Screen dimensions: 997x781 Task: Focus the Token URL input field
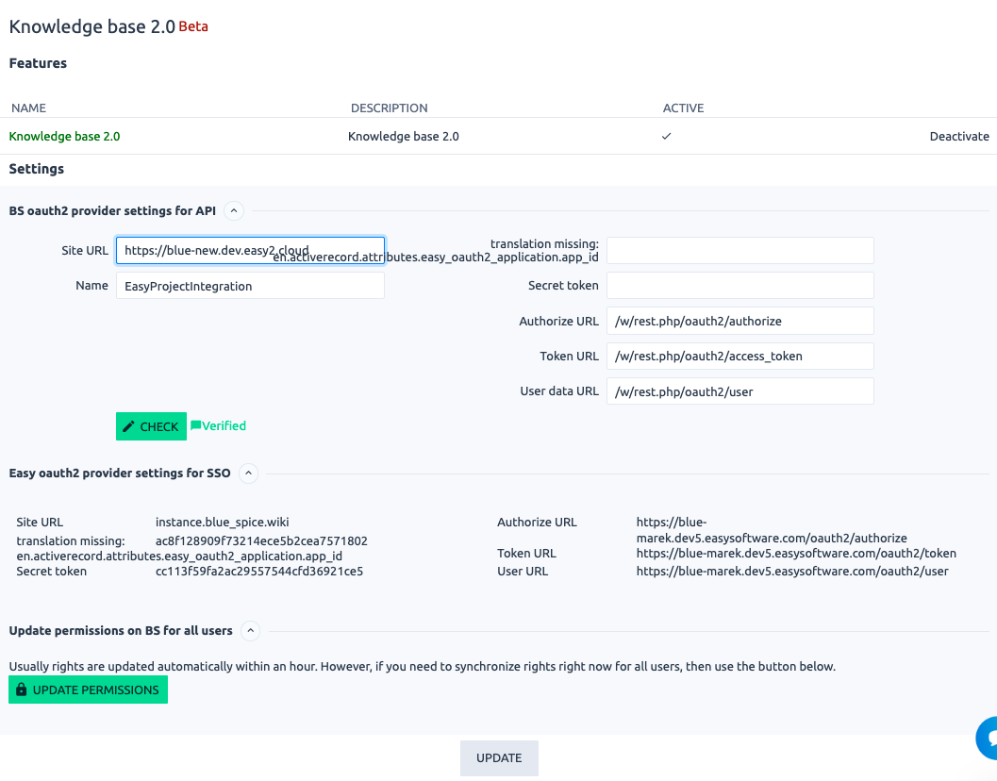(x=740, y=356)
